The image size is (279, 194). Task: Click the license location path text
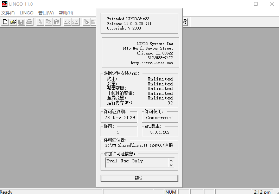pos(139,145)
